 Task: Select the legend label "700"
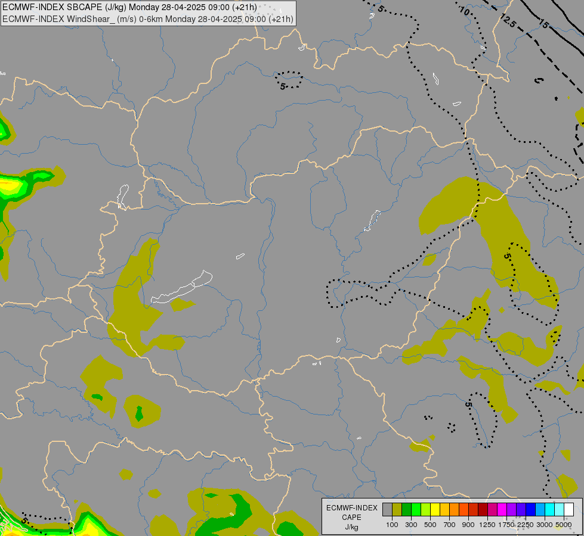coord(450,525)
